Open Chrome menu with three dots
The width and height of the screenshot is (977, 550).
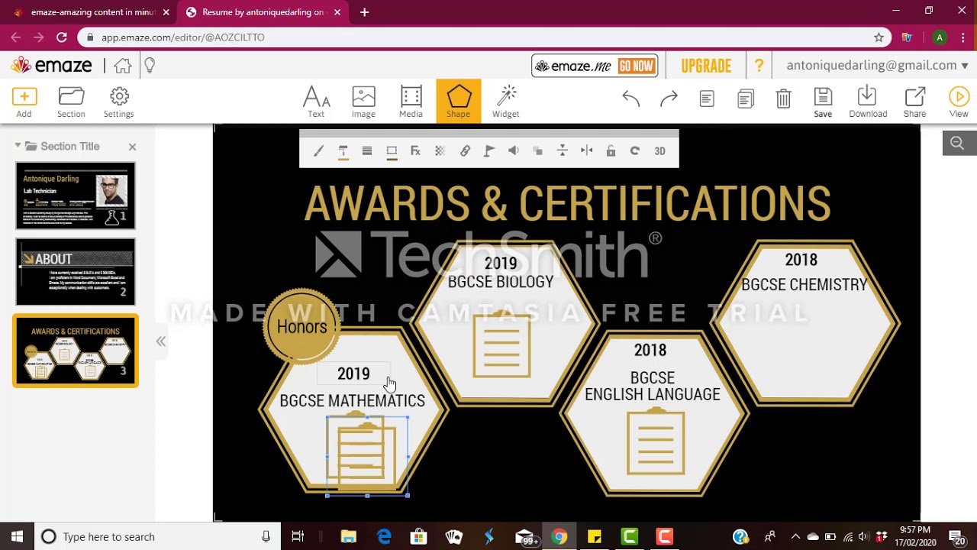pyautogui.click(x=962, y=37)
